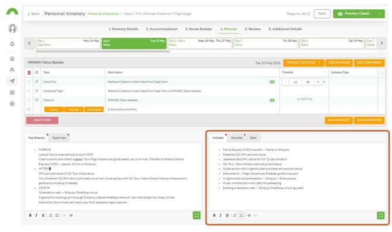
Task: Switch to Excluded tab
Action: pyautogui.click(x=237, y=138)
